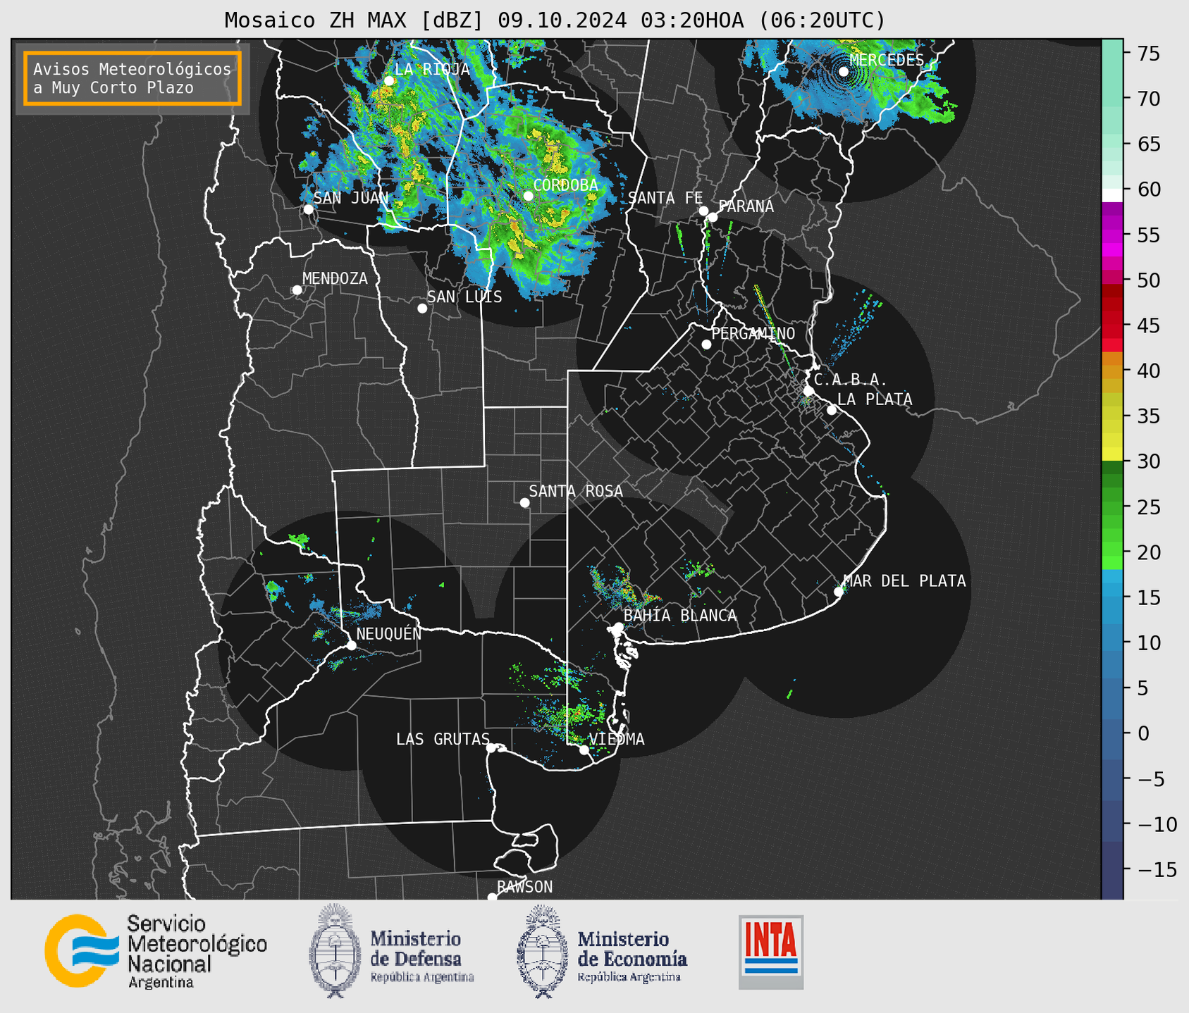The width and height of the screenshot is (1189, 1013).
Task: Click the Neuquén marker dot
Action: point(351,645)
